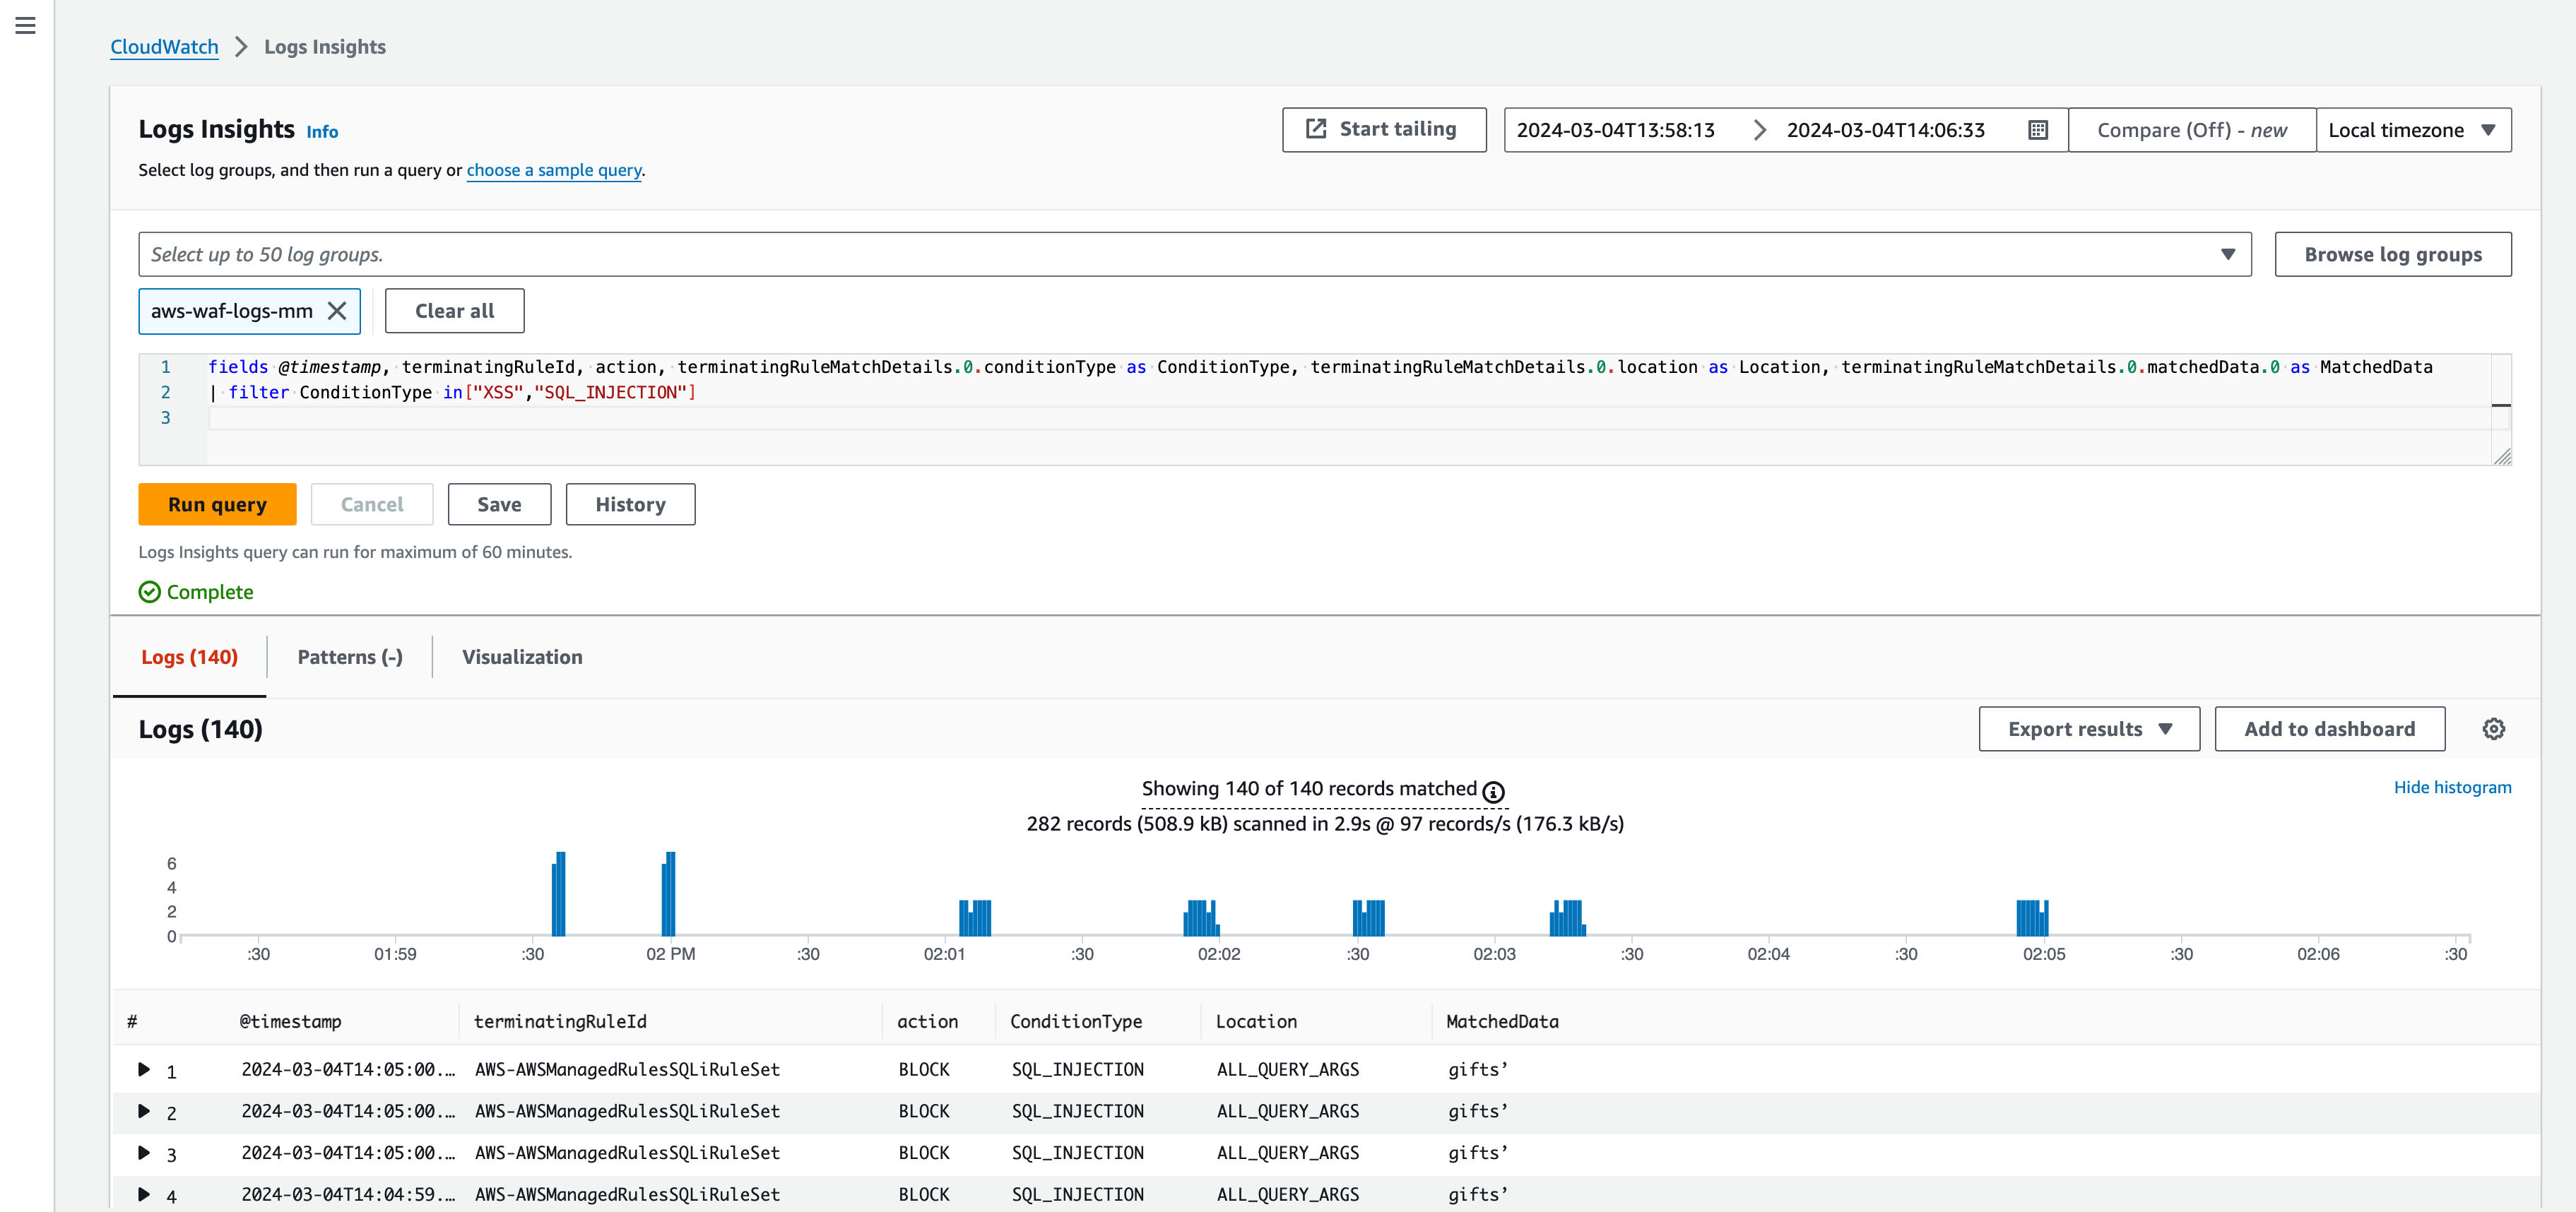Open the calendar icon for time range
Viewport: 2576px width, 1212px height.
pos(2037,129)
